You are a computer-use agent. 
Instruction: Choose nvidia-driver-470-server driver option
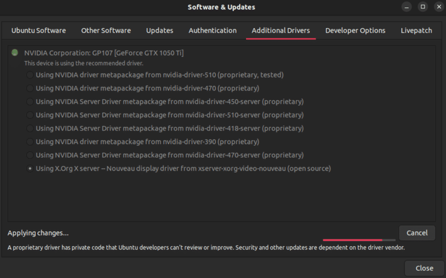[30, 155]
